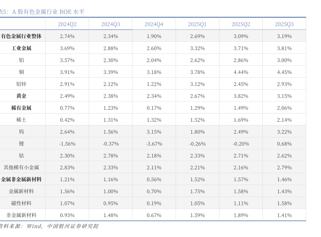Select the 4.45% copper cell for 2025Q3
Image resolution: width=321 pixels, height=237 pixels.
(284, 72)
